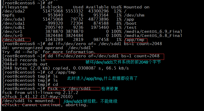Click the cyan annotation '/dev/sdd1被挂载，不能继续'
Screen dimensions: 204x111
[x=90, y=101]
